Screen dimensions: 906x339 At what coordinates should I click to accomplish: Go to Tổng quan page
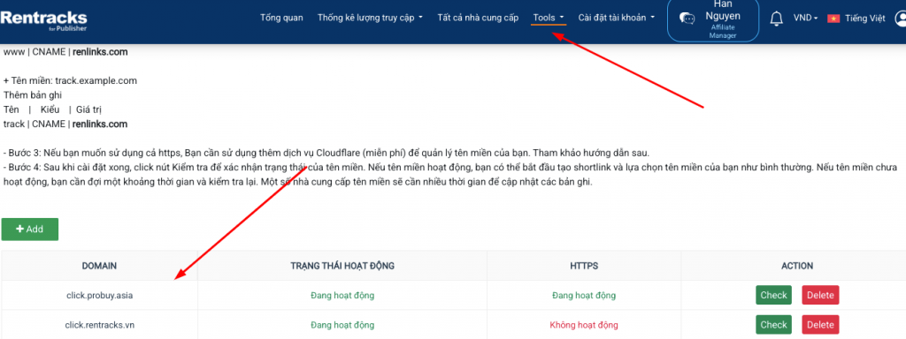click(281, 18)
